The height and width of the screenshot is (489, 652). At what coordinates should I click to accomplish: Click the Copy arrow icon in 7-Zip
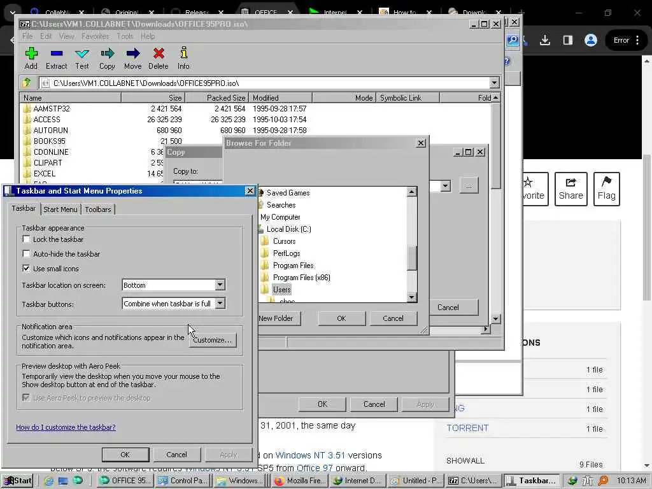107,53
